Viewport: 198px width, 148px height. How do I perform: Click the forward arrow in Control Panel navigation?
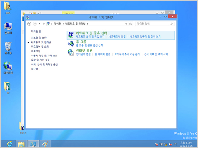[35, 24]
